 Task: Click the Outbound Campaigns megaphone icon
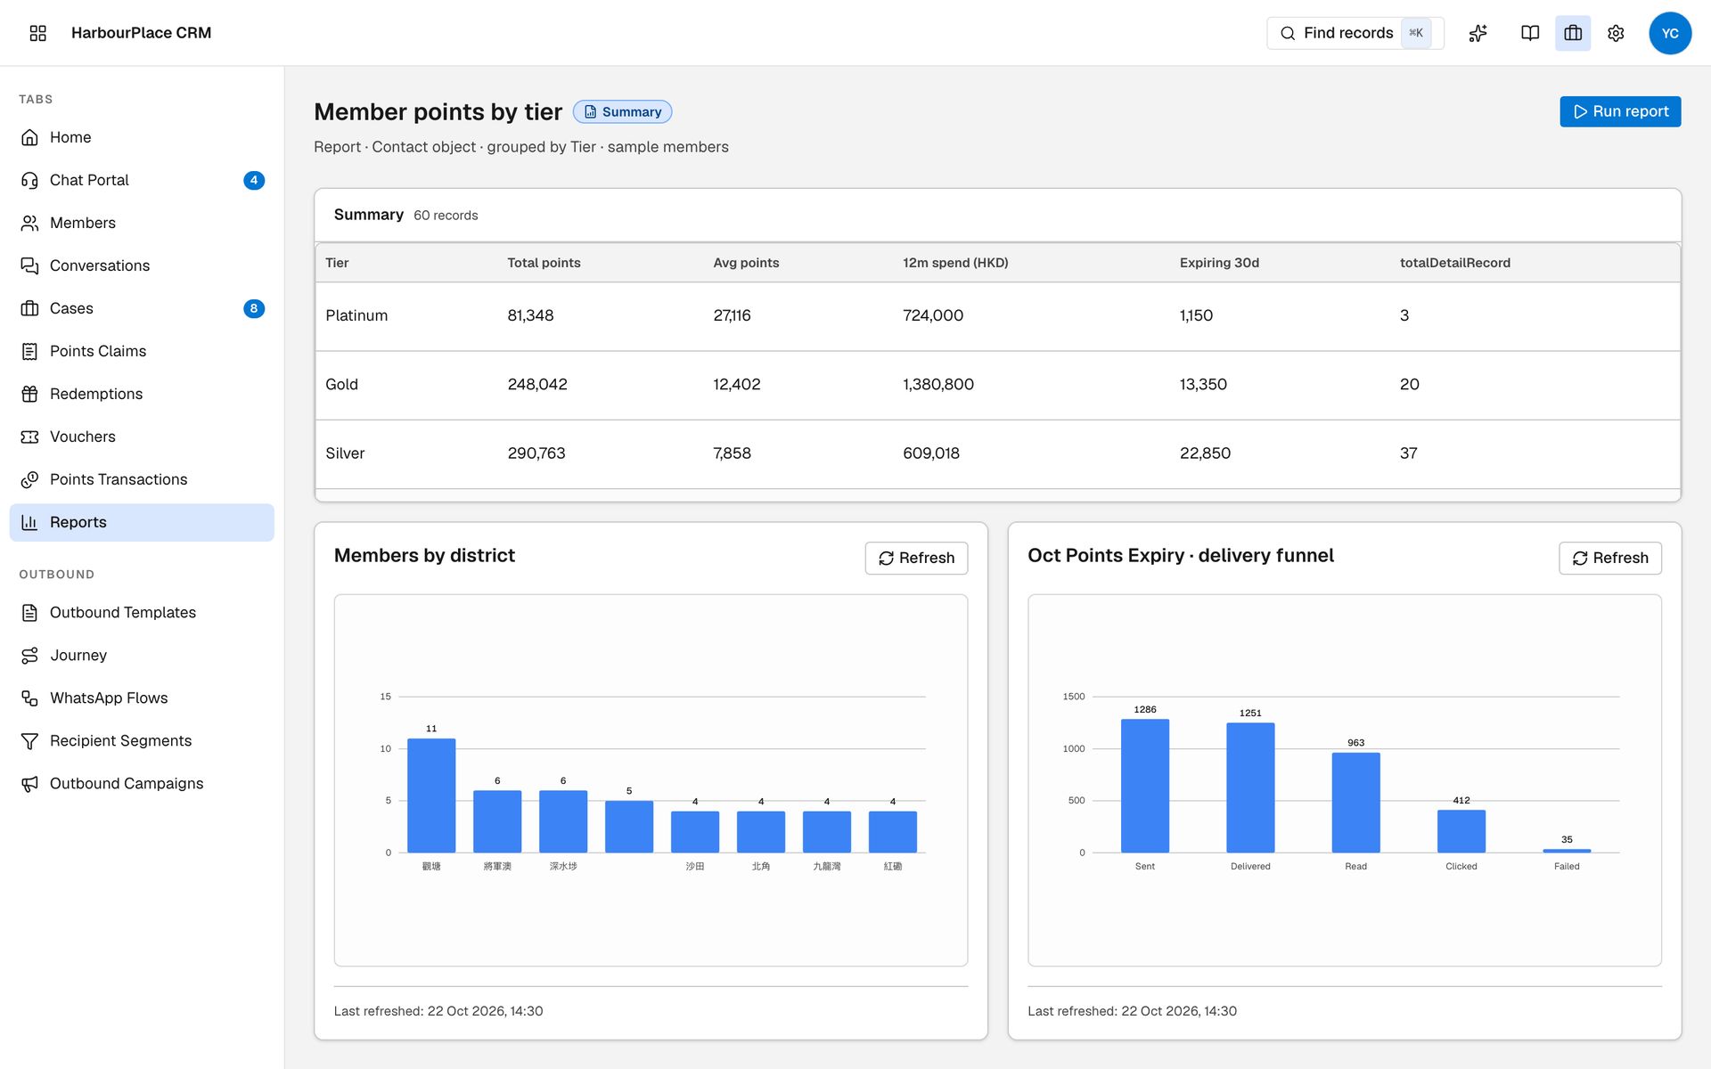click(29, 784)
